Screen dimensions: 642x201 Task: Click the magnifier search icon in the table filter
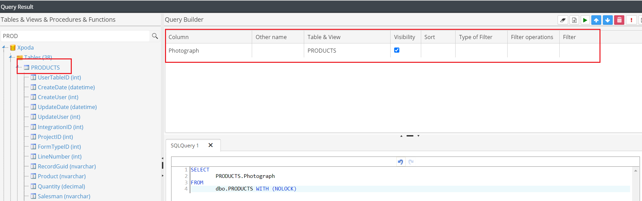[155, 36]
